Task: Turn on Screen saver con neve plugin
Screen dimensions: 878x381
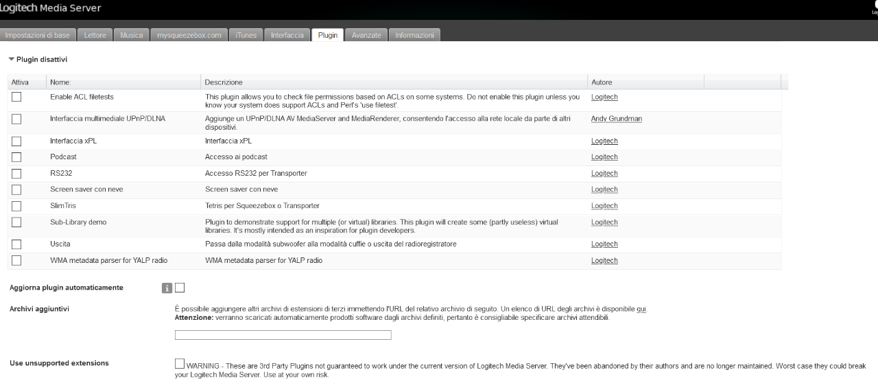Action: tap(16, 189)
